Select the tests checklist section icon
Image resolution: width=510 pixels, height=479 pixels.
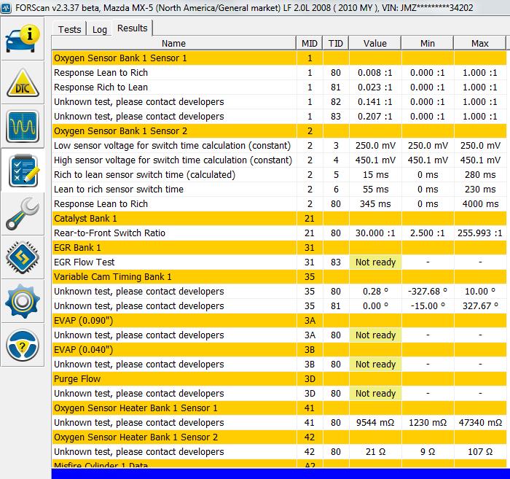click(23, 170)
